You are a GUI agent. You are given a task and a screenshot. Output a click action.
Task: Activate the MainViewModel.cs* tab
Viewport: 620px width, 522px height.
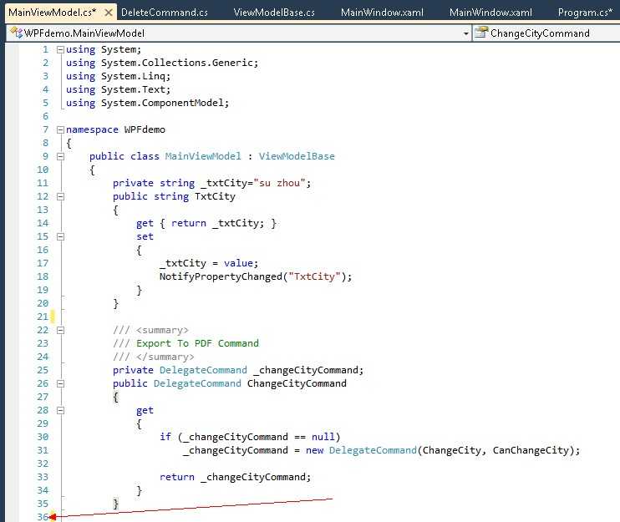pyautogui.click(x=52, y=13)
